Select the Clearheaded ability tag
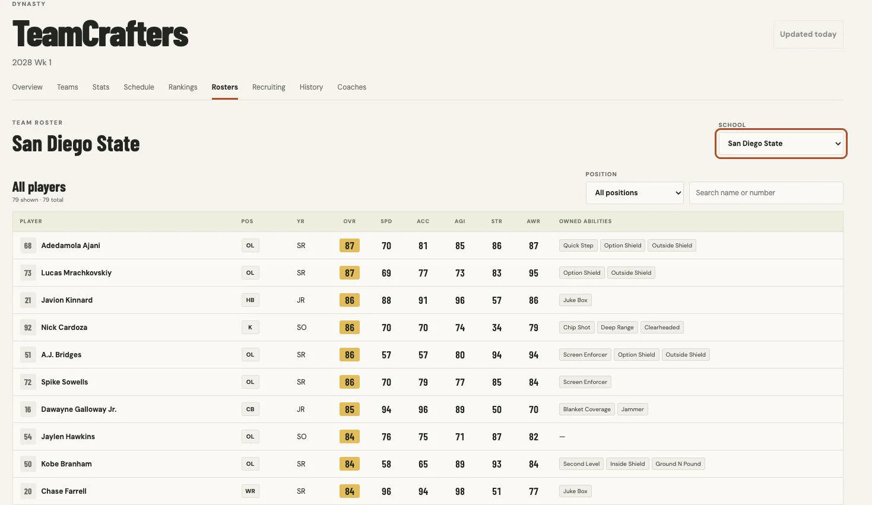Viewport: 872px width, 505px height. point(662,328)
